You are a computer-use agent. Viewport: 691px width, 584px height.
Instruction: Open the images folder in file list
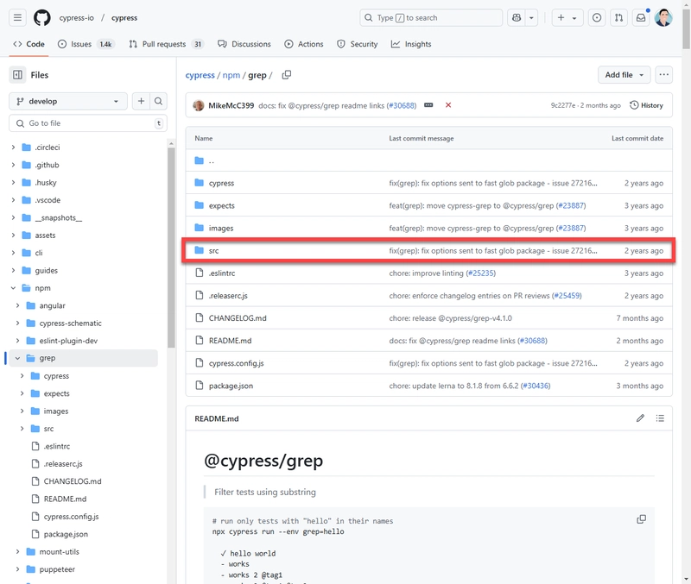pyautogui.click(x=221, y=228)
